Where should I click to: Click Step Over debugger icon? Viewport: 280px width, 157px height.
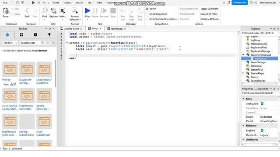pos(131,10)
